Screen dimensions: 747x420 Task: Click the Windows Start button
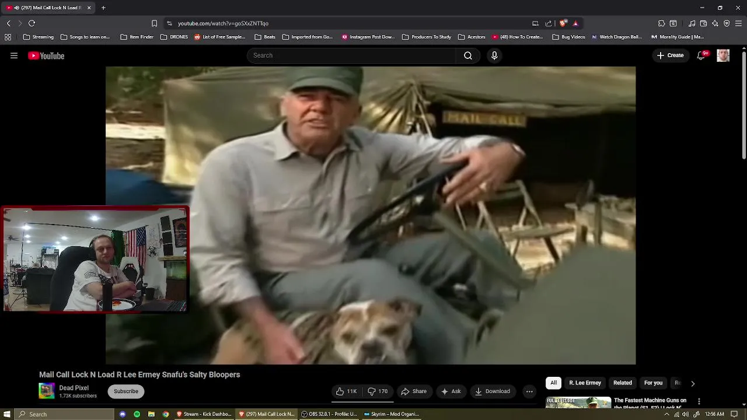point(6,414)
